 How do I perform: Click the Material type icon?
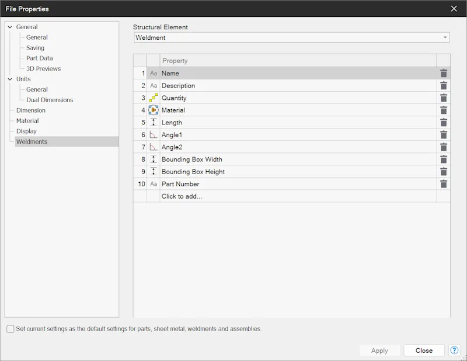tap(154, 110)
